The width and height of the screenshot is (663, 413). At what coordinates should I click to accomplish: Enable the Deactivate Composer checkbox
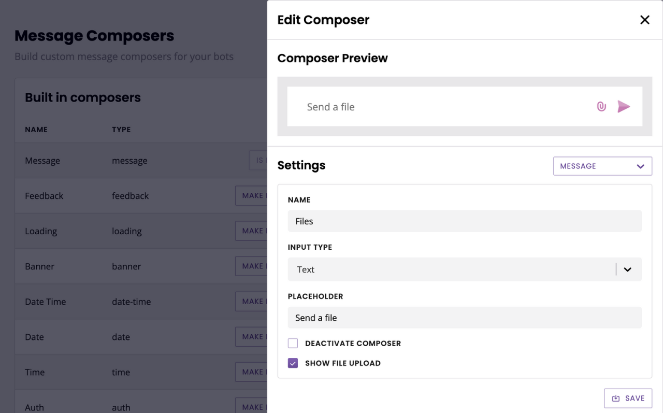coord(293,343)
